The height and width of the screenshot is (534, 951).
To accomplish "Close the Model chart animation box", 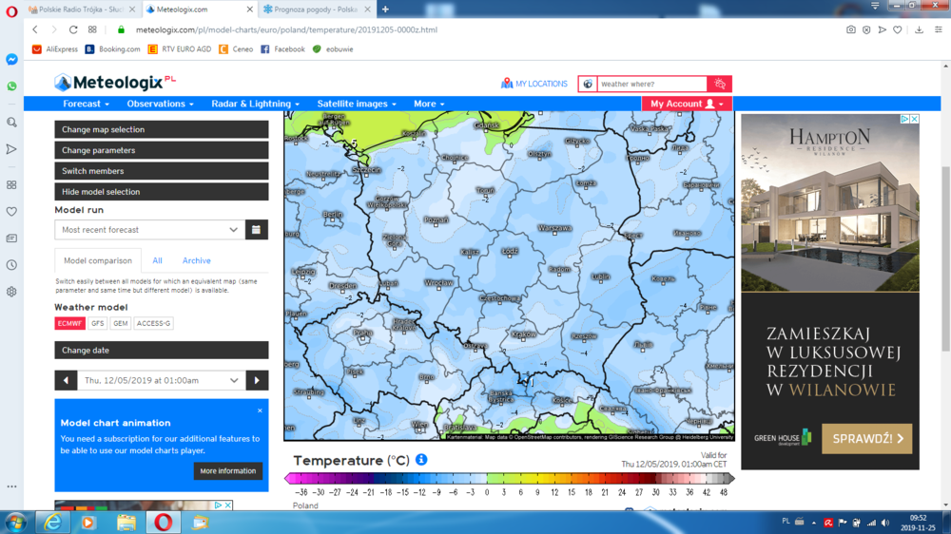I will coord(261,410).
